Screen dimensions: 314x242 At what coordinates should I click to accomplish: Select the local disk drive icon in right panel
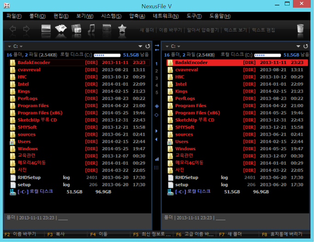(x=170, y=192)
